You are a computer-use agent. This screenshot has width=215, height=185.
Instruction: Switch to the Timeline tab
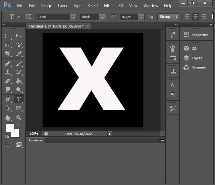(35, 140)
